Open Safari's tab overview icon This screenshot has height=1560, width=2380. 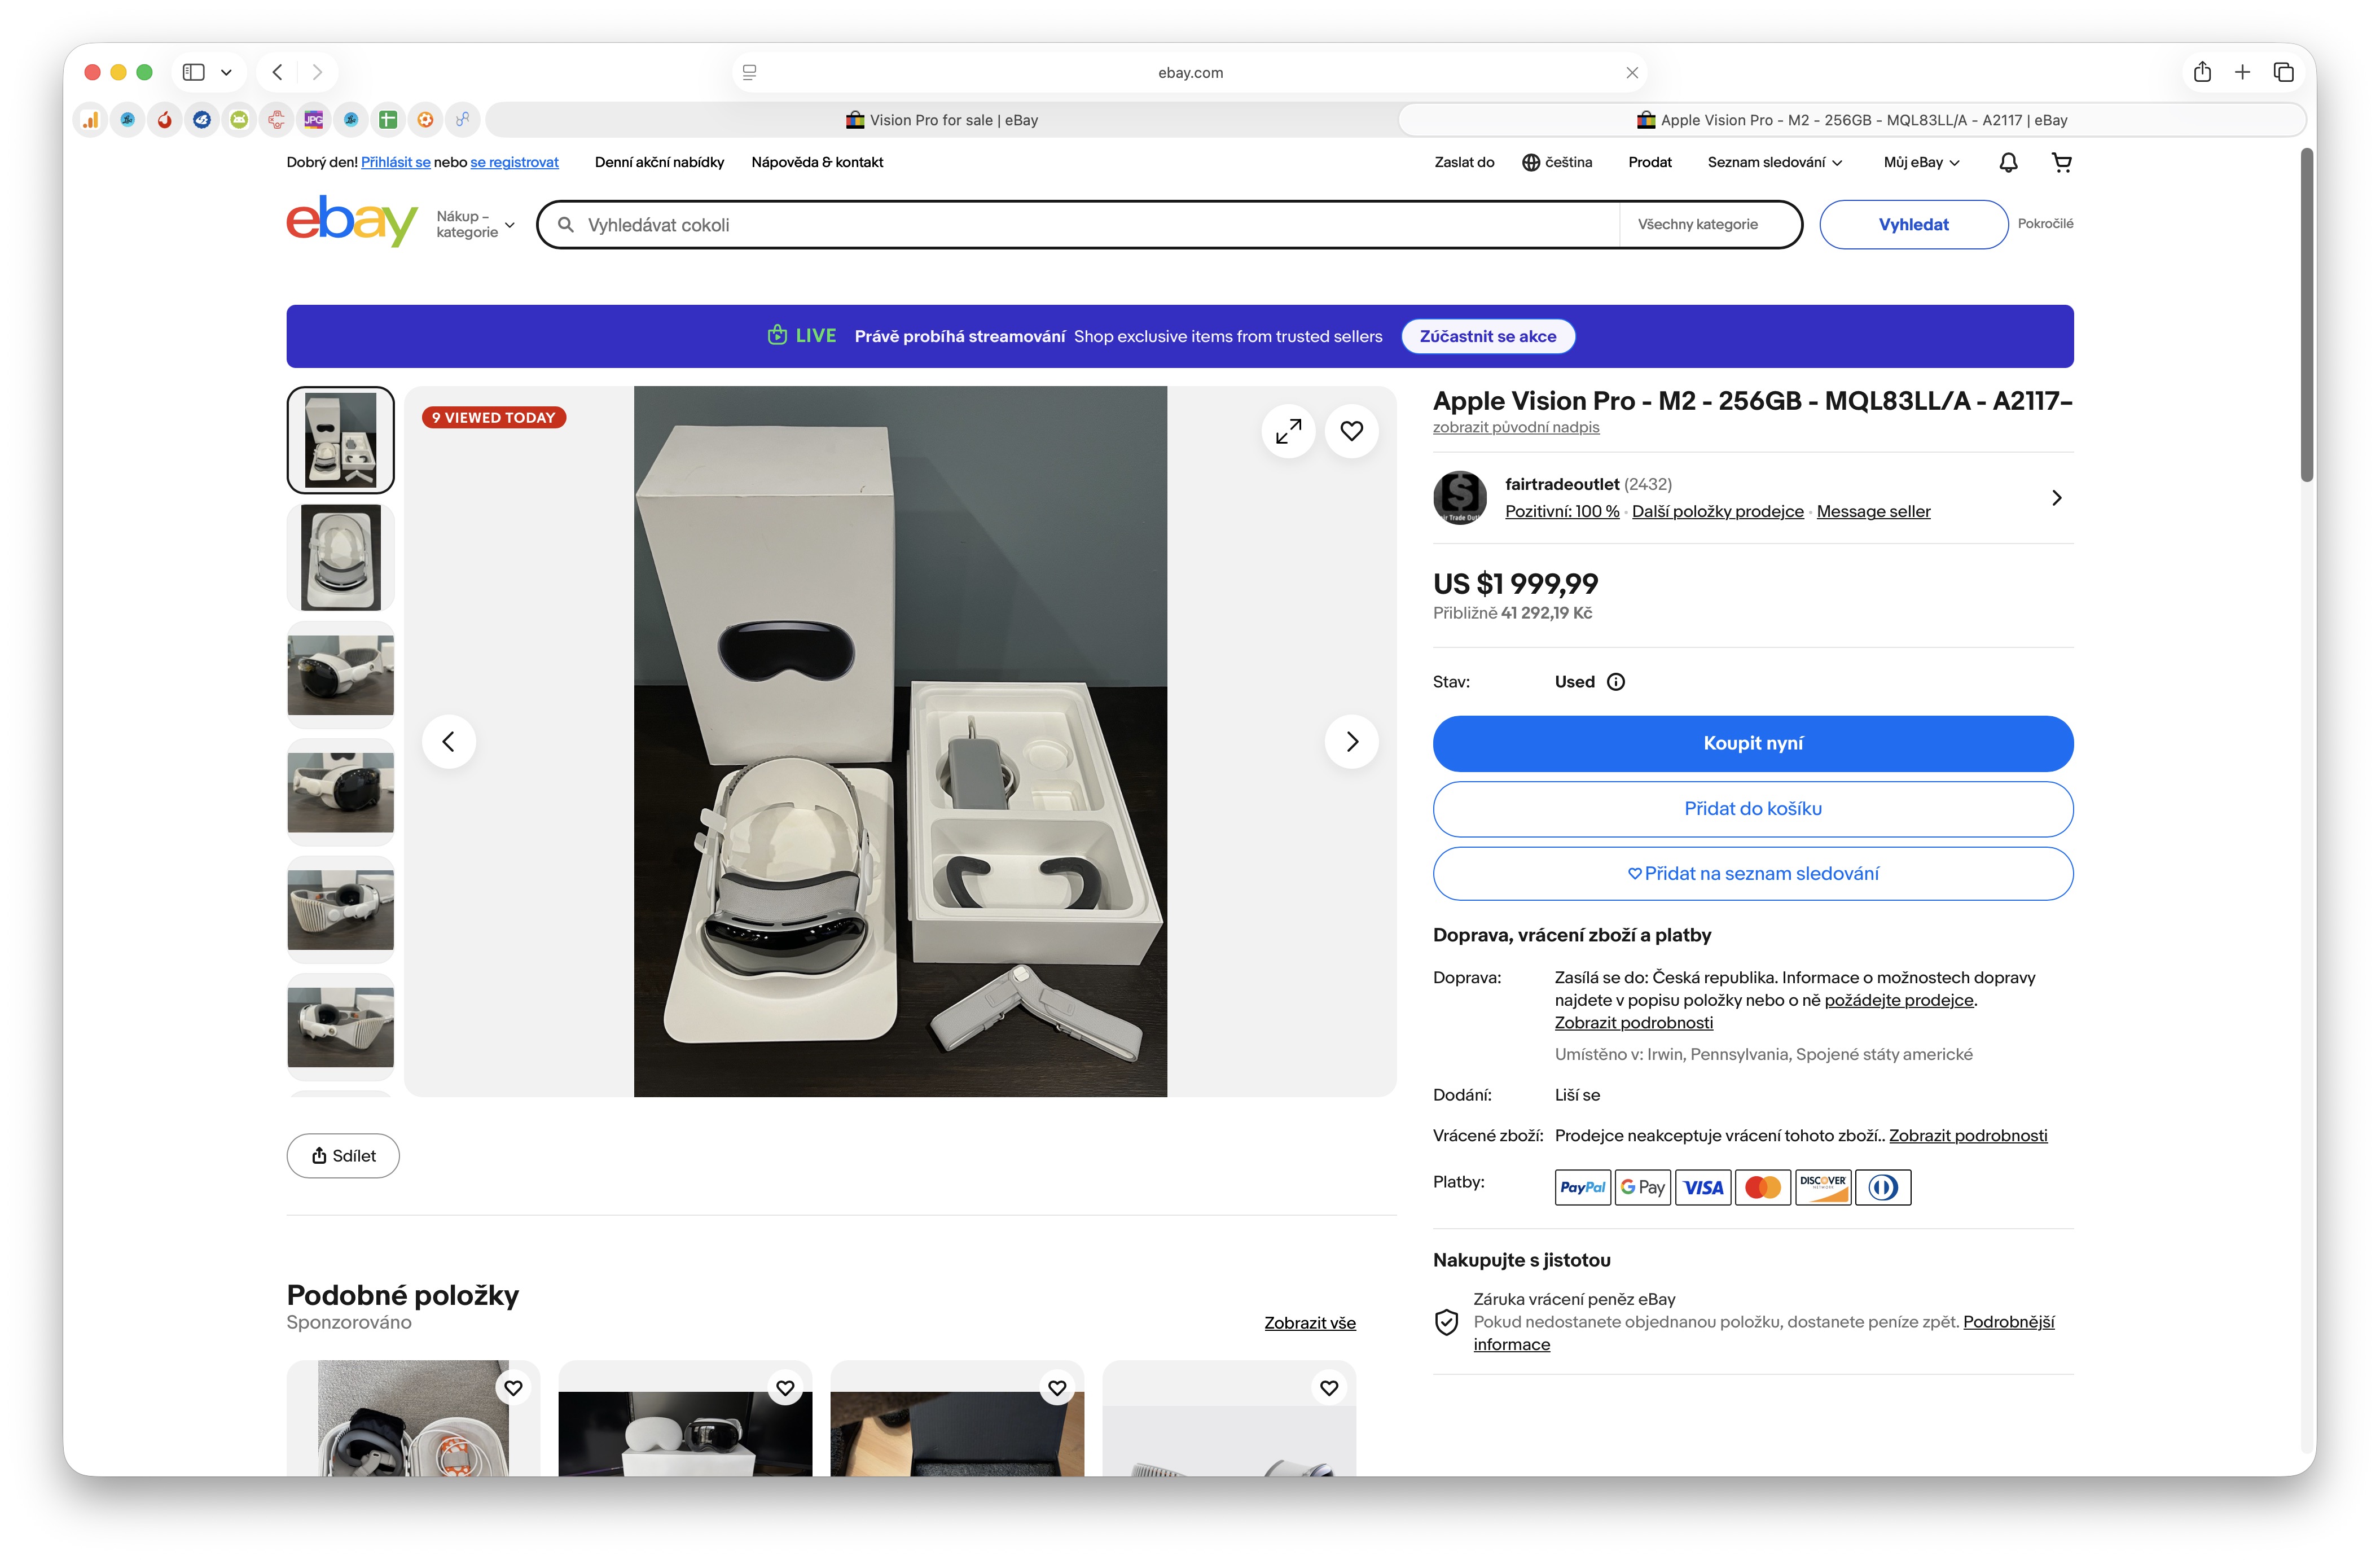[2283, 72]
